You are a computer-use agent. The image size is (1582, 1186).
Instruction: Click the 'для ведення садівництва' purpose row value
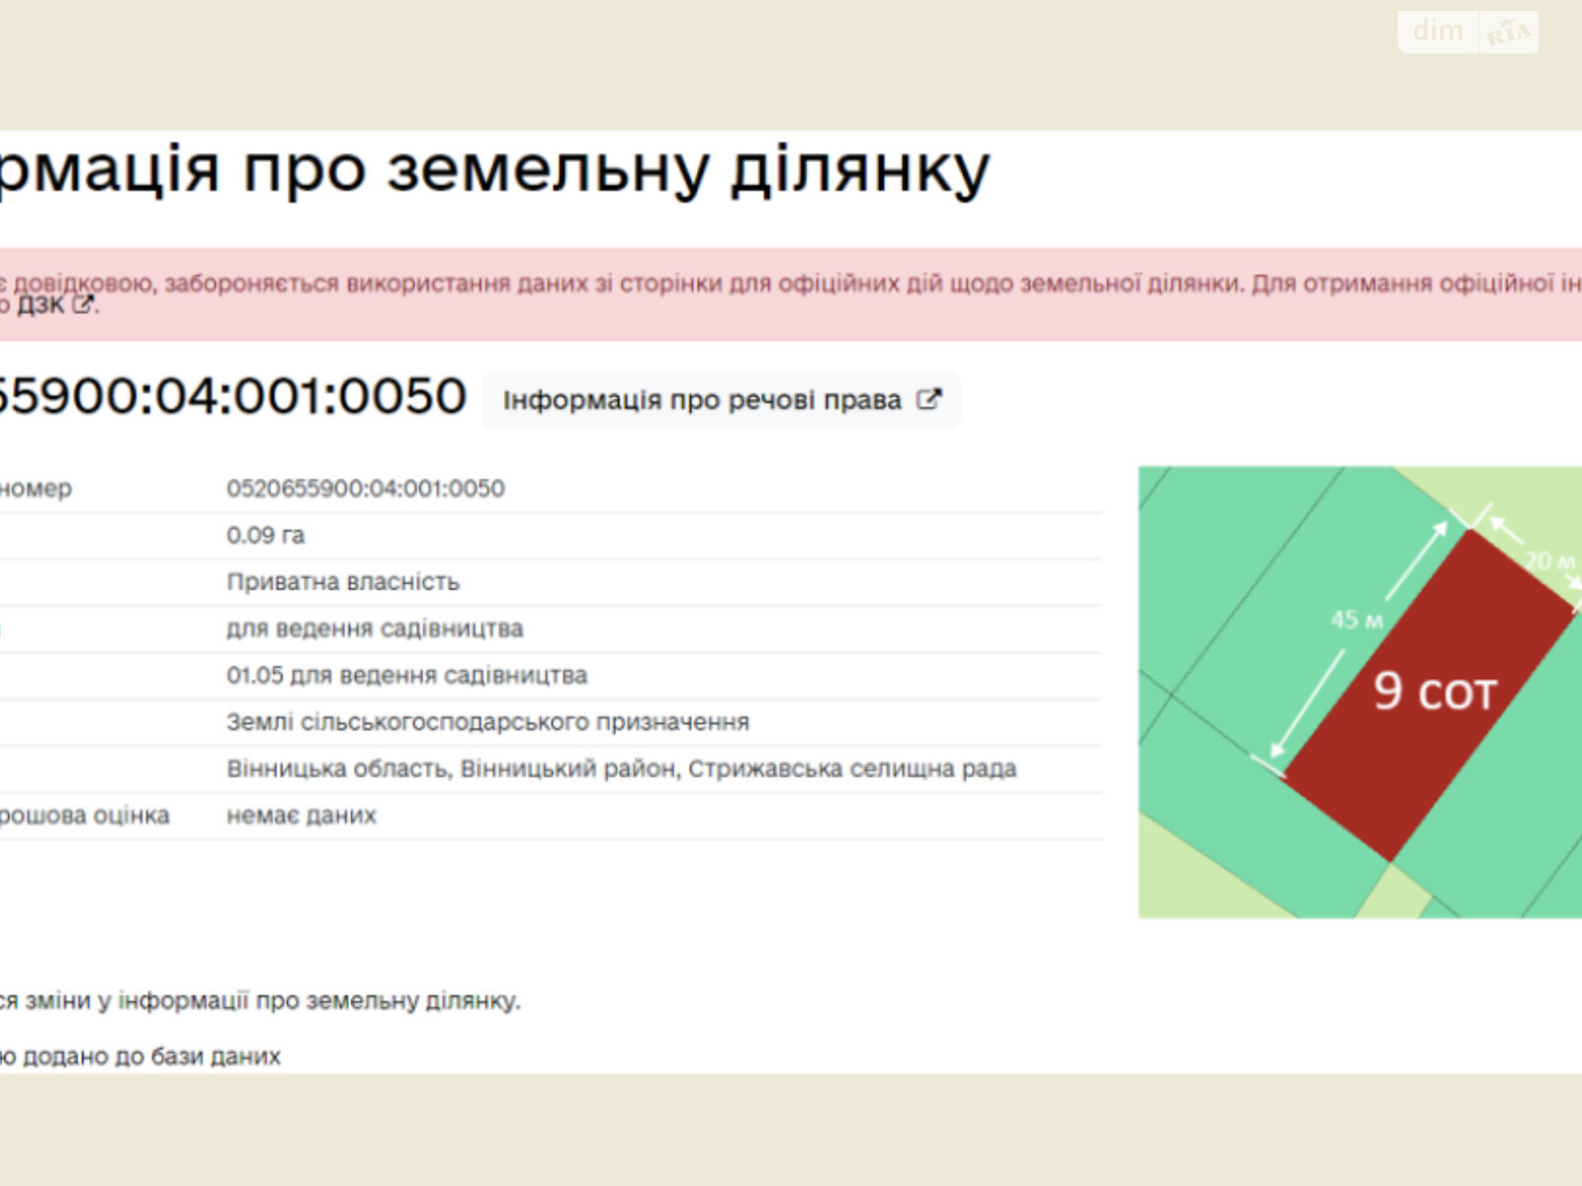coord(375,629)
